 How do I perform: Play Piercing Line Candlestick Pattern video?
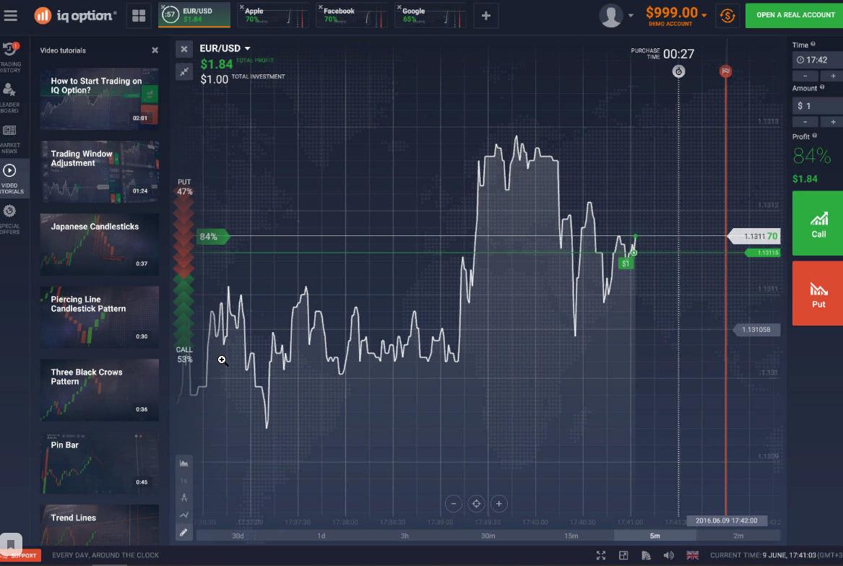coord(100,317)
